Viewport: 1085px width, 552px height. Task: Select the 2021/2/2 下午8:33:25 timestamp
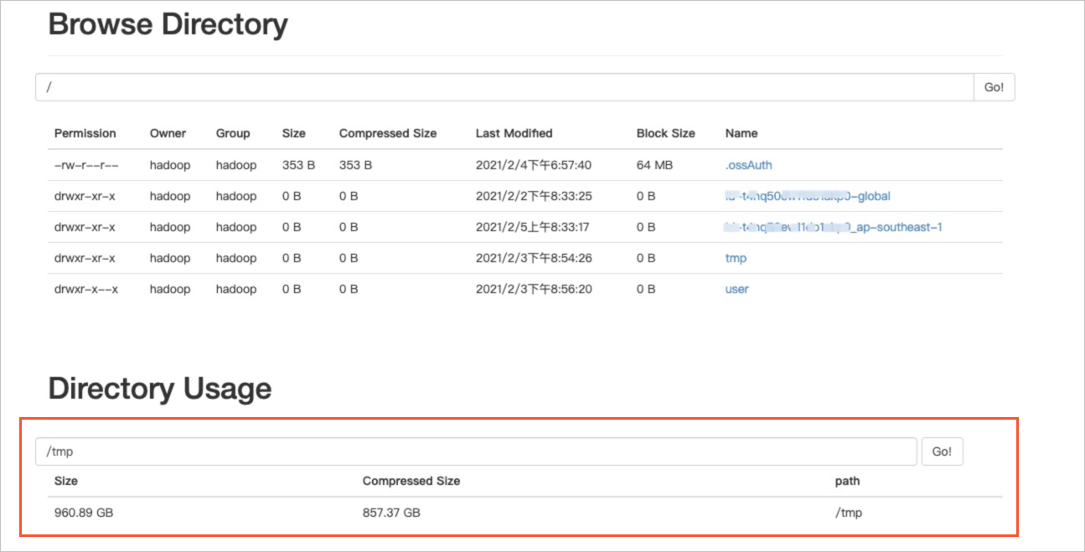(x=534, y=196)
